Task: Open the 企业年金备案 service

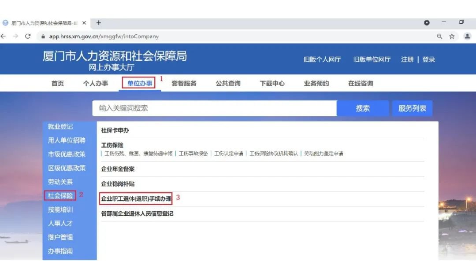Action: [118, 169]
